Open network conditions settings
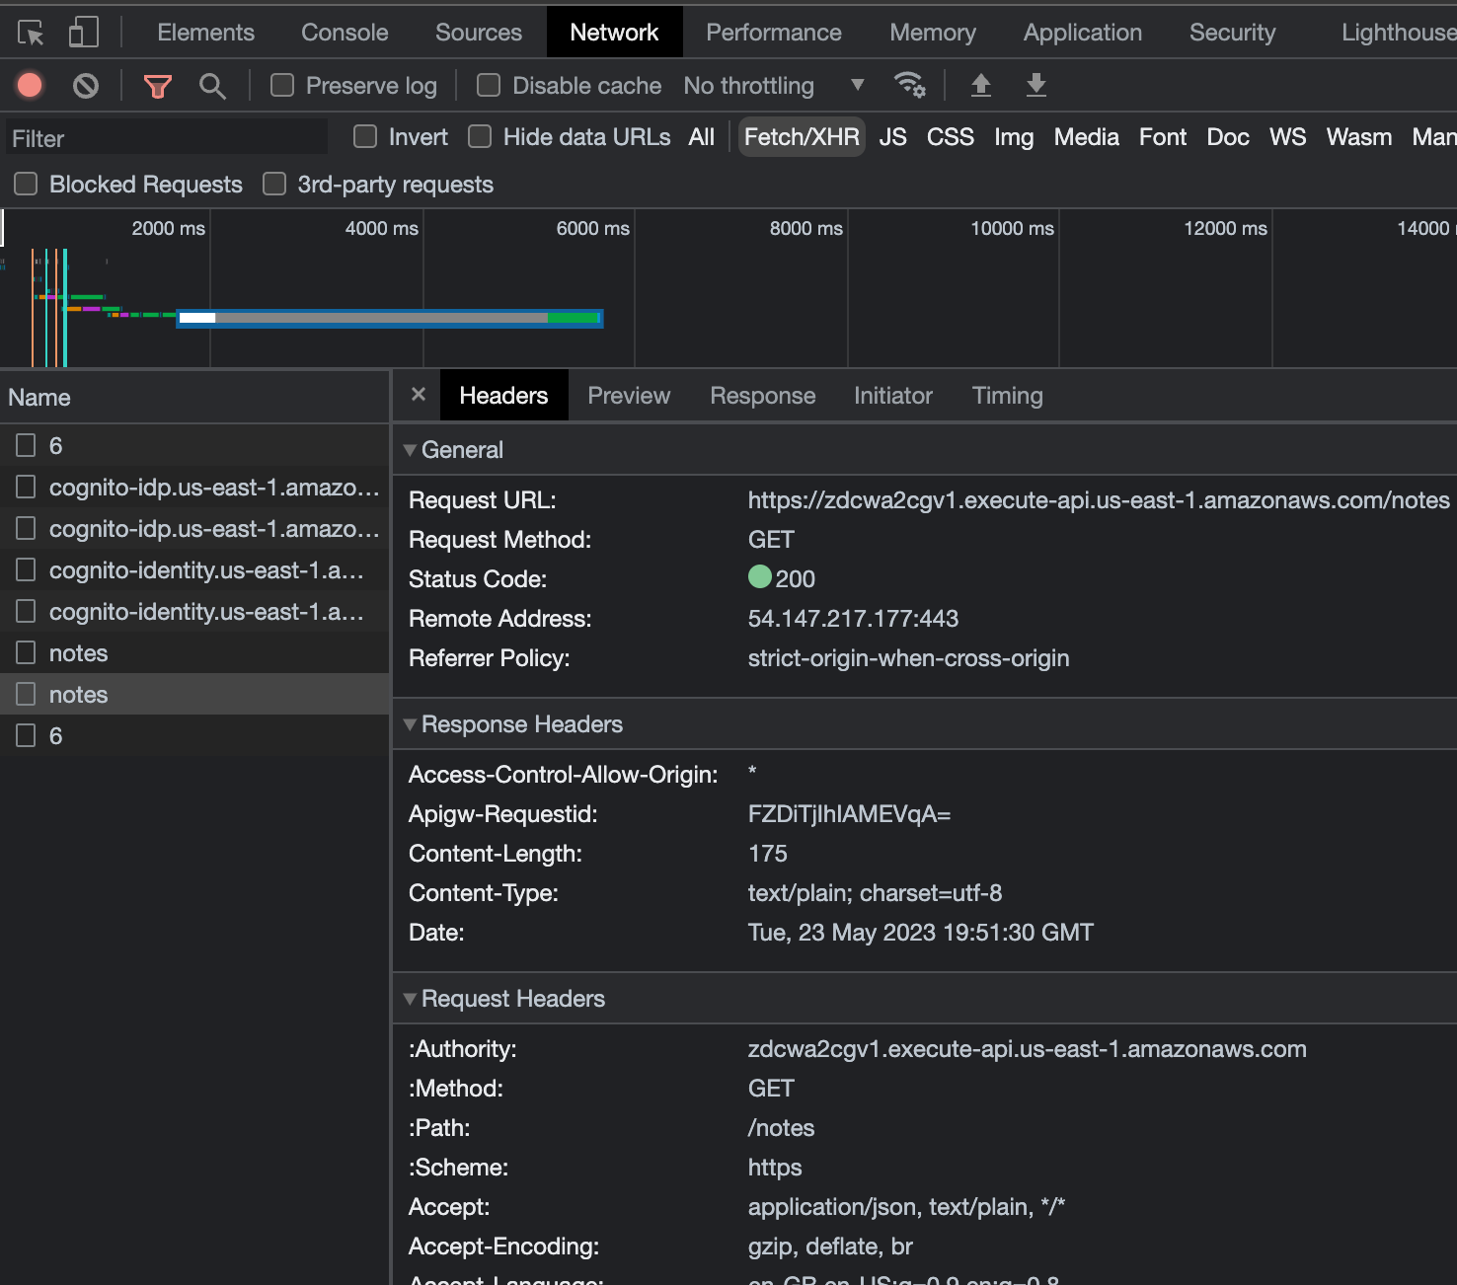 point(910,86)
